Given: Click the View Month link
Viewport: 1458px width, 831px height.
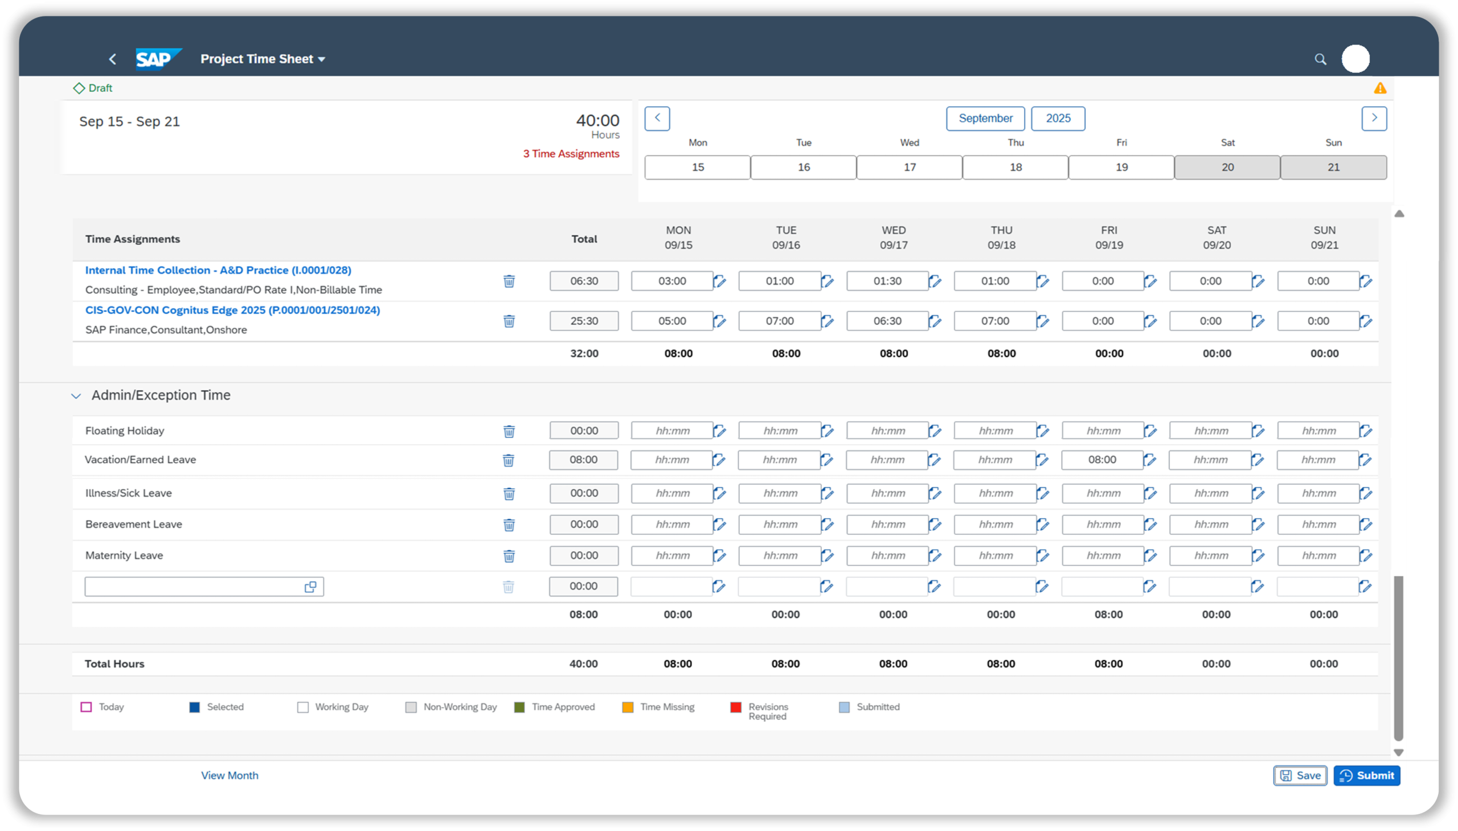Looking at the screenshot, I should click(230, 775).
